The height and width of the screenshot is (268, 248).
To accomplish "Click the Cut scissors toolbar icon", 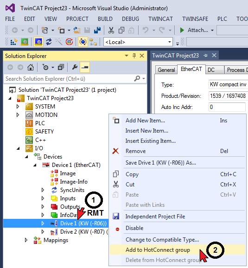I will 111,31.
